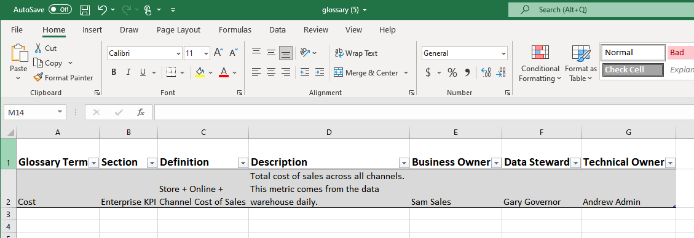Click Increase Decimal icon
The image size is (694, 238).
click(486, 72)
